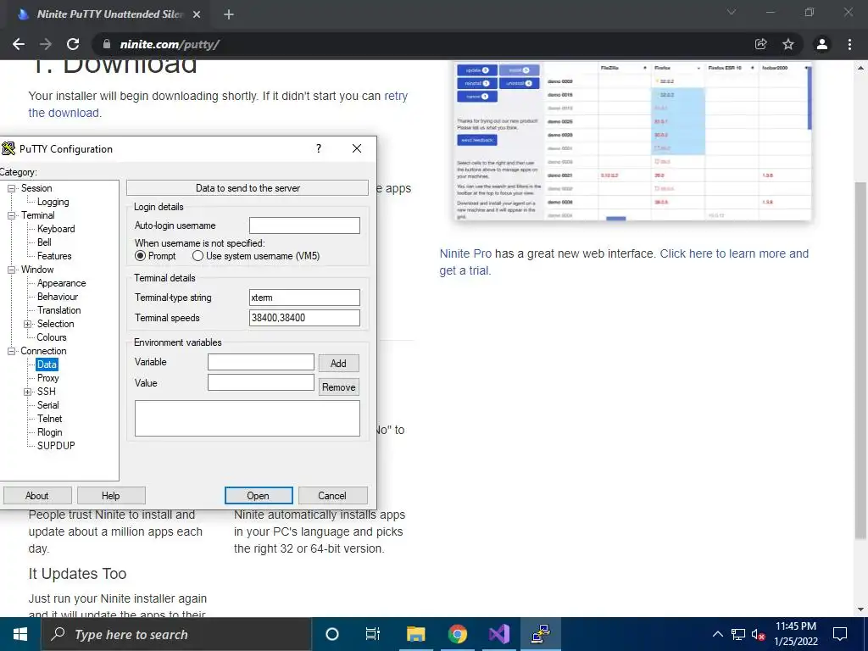
Task: Select Logging category
Action: click(x=53, y=202)
